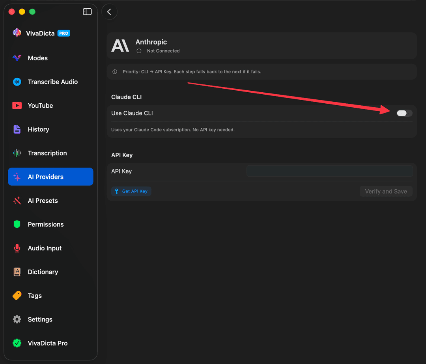Open AI Presets in sidebar
This screenshot has width=426, height=364.
pyautogui.click(x=50, y=200)
